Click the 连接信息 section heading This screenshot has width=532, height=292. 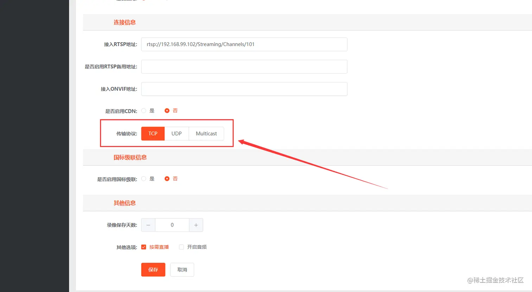pyautogui.click(x=125, y=23)
